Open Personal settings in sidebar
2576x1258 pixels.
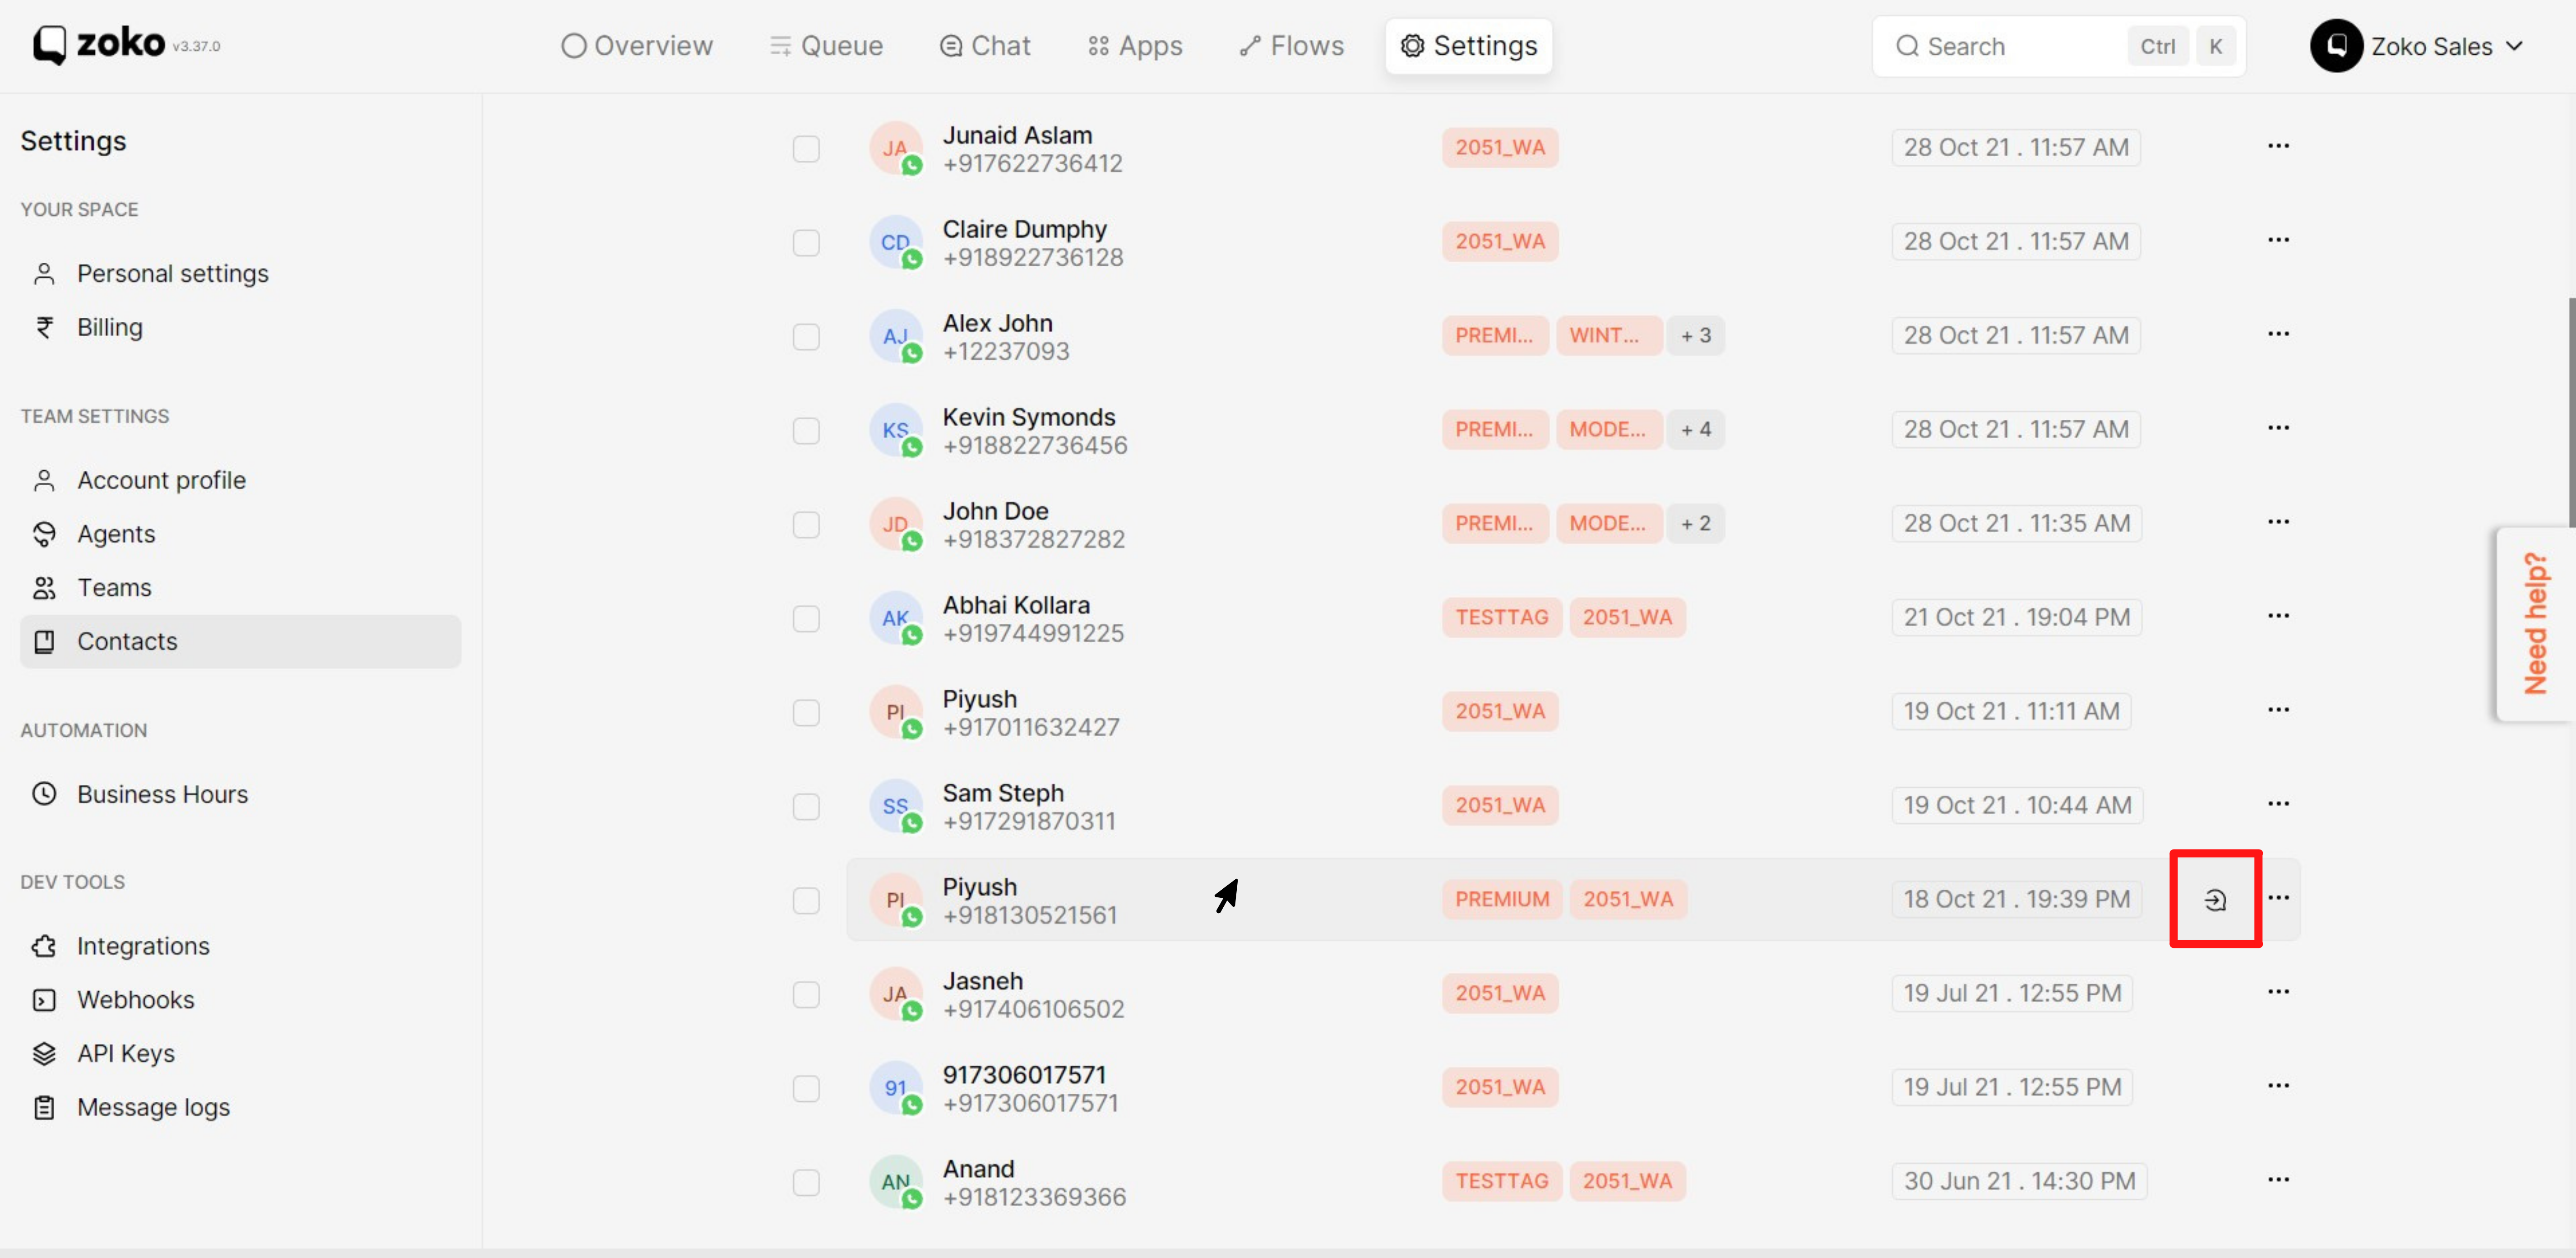click(240, 273)
